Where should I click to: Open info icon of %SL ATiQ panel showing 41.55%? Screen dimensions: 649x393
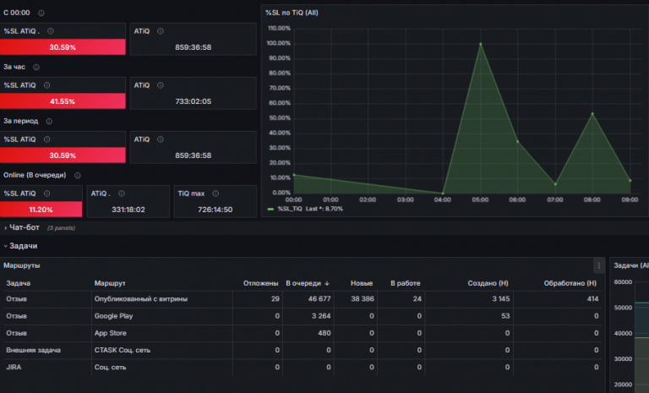(x=47, y=85)
